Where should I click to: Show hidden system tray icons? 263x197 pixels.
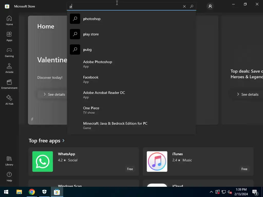click(211, 192)
